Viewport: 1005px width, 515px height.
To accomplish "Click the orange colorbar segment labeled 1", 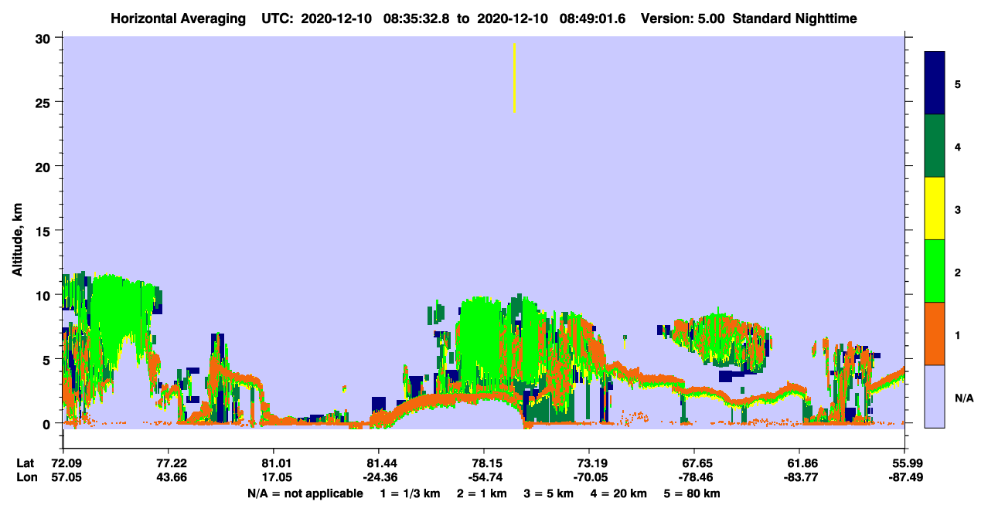I will click(x=935, y=334).
